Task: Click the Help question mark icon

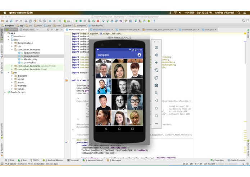Action: pyautogui.click(x=154, y=21)
